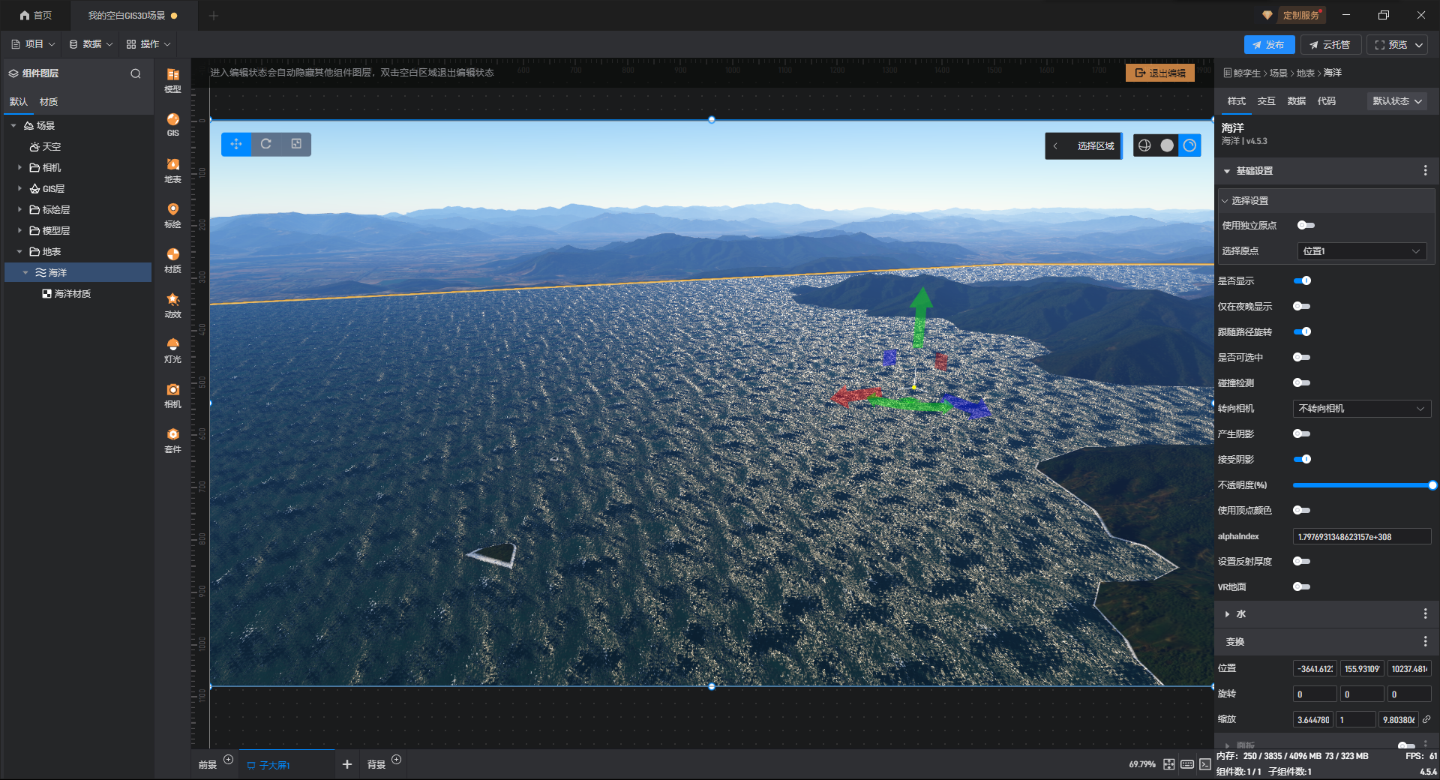1440x780 pixels.
Task: Open the 标绘 component icon in sidebar
Action: click(x=172, y=215)
